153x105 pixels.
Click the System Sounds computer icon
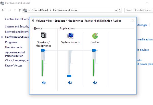click(70, 36)
